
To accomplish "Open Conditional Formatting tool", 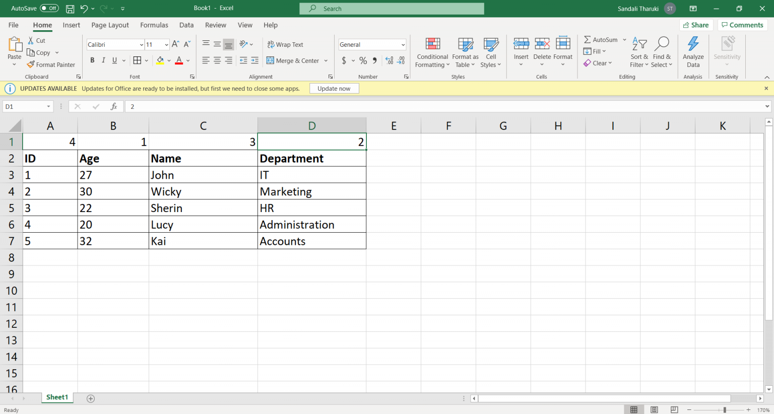I will [432, 52].
